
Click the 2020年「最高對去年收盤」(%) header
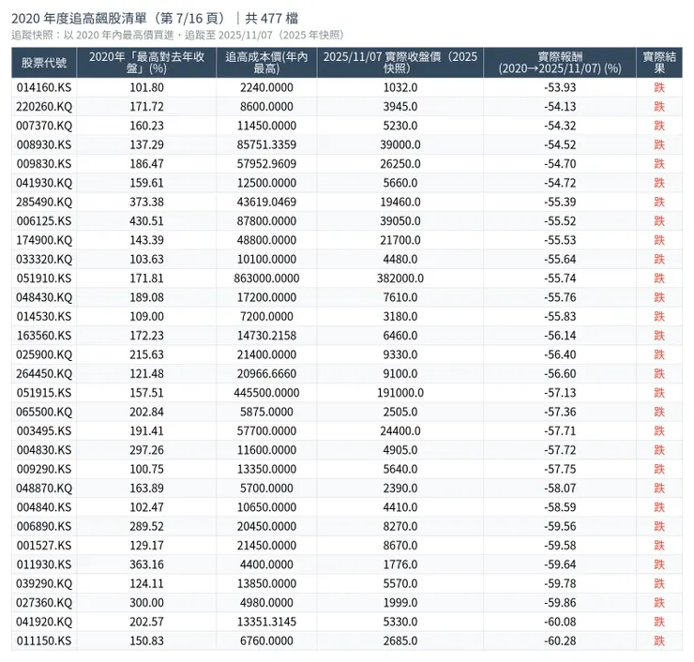(146, 63)
